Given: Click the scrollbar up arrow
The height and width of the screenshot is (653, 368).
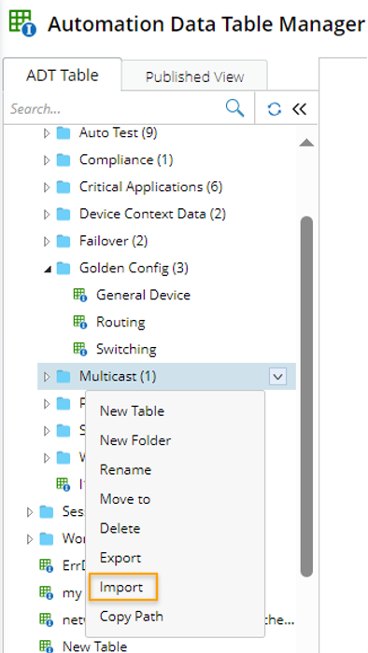Looking at the screenshot, I should click(x=306, y=143).
